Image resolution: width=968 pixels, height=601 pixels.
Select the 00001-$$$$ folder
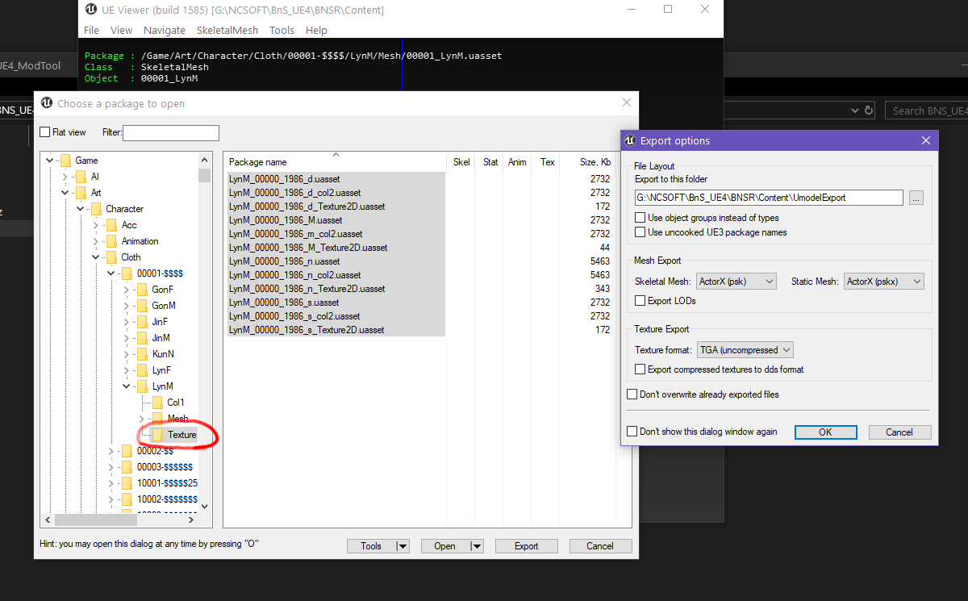point(160,273)
